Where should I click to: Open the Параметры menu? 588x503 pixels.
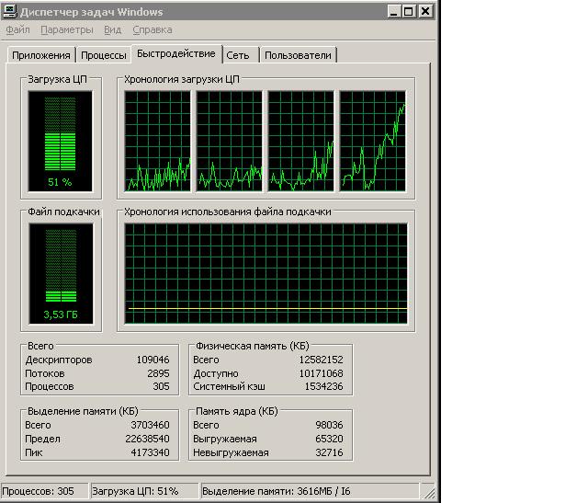tap(67, 30)
